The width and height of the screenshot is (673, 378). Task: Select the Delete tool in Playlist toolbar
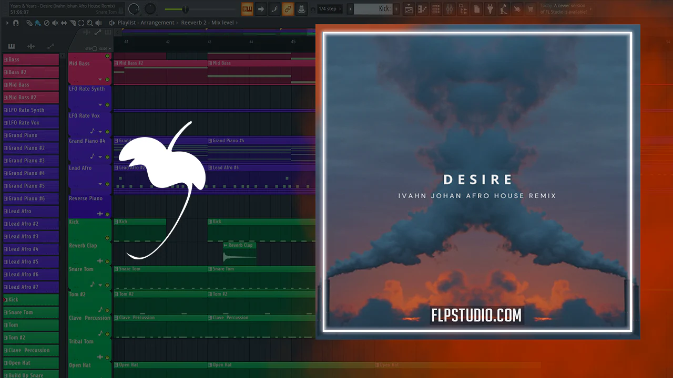coord(47,23)
